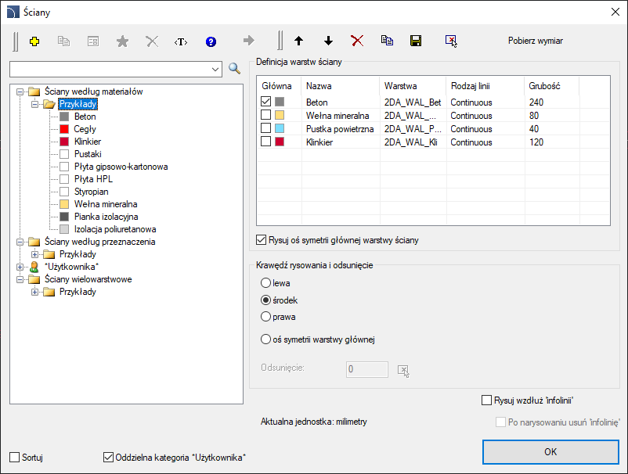Collapse the selected Przykłady node

click(34, 104)
